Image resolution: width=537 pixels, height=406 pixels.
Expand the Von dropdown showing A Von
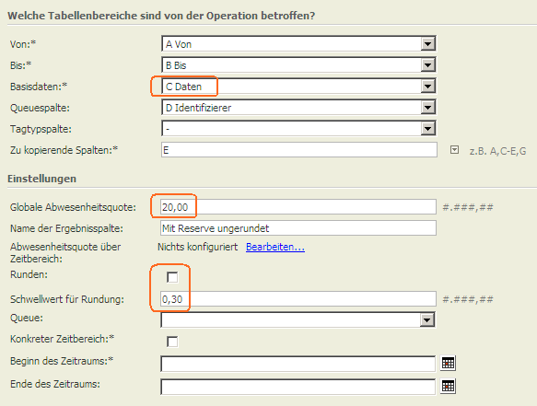click(428, 44)
